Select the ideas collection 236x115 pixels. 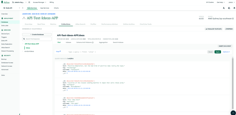[28, 48]
